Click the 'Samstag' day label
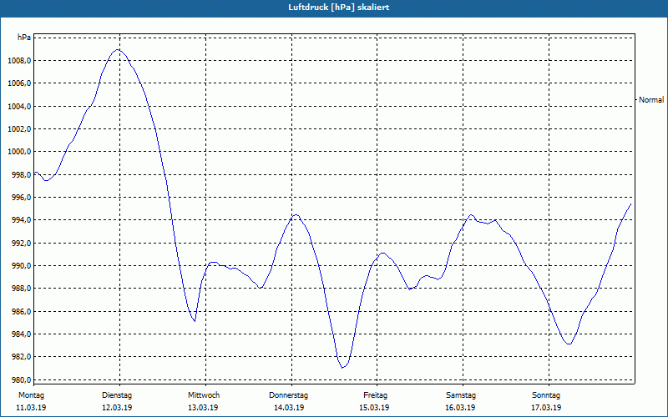 click(x=461, y=395)
